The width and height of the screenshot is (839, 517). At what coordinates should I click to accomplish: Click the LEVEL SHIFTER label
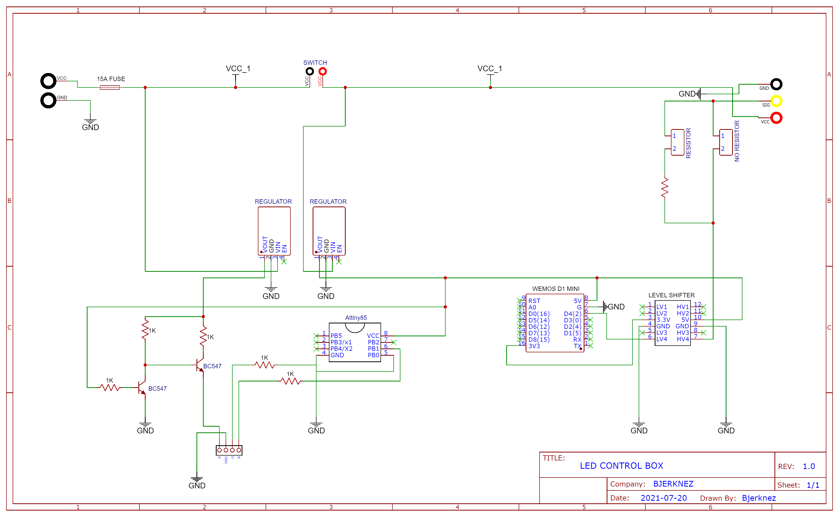pos(671,295)
